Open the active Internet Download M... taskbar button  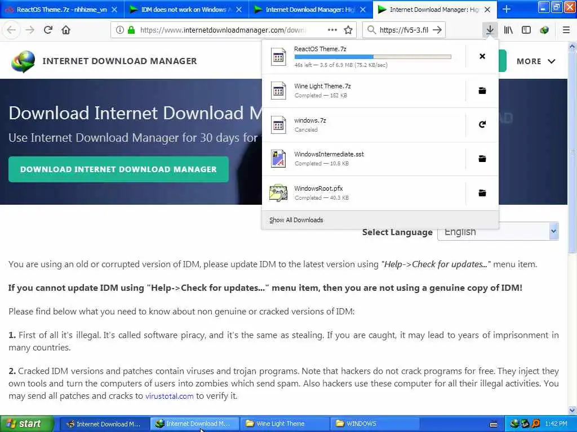[x=194, y=424]
